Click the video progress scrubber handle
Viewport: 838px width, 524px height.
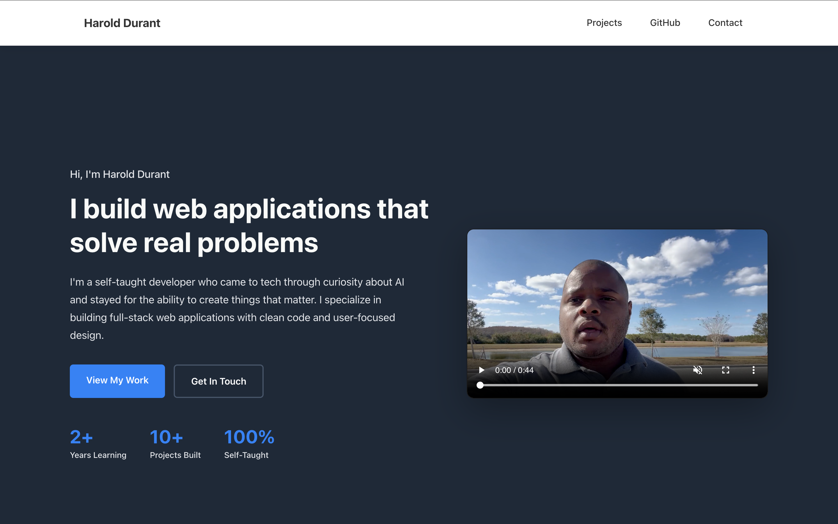(480, 385)
